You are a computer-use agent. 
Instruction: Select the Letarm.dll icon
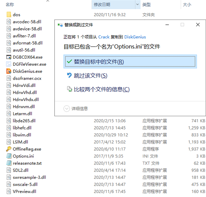[x=9, y=114]
